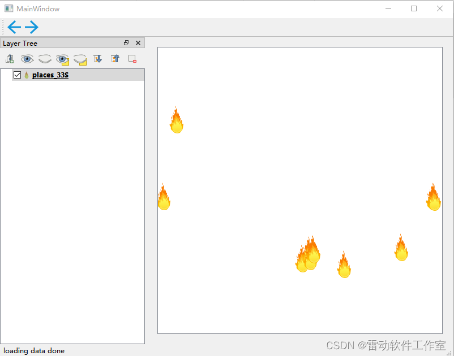Click the places_33S flame symbol icon
This screenshot has width=454, height=356.
27,75
